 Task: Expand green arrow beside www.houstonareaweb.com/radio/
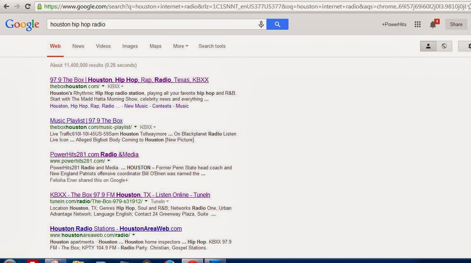pos(134,235)
